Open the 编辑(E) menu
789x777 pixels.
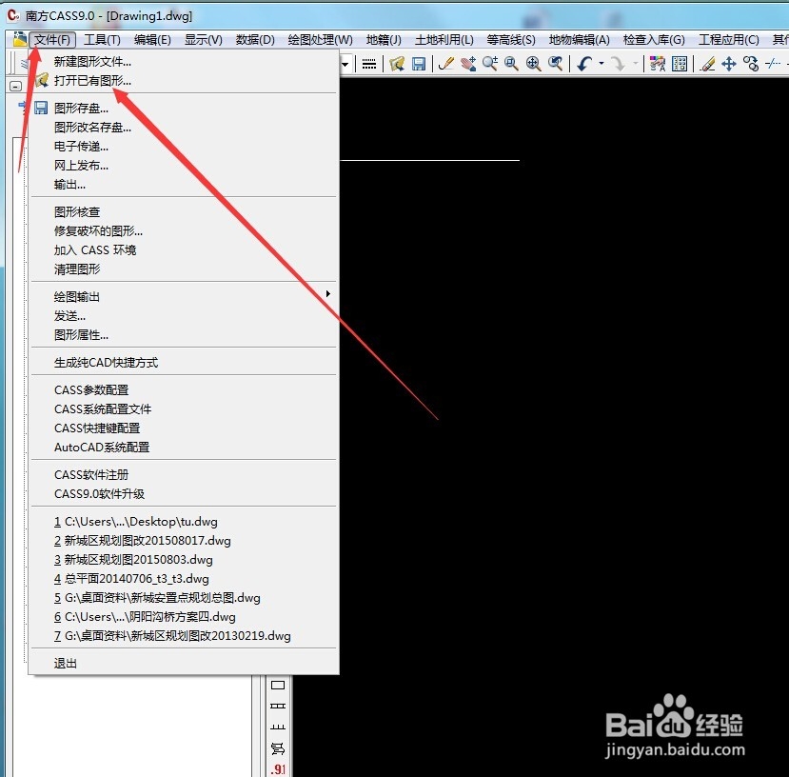[x=152, y=40]
